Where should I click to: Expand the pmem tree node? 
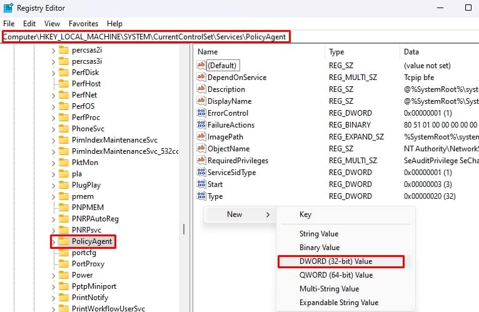click(53, 197)
